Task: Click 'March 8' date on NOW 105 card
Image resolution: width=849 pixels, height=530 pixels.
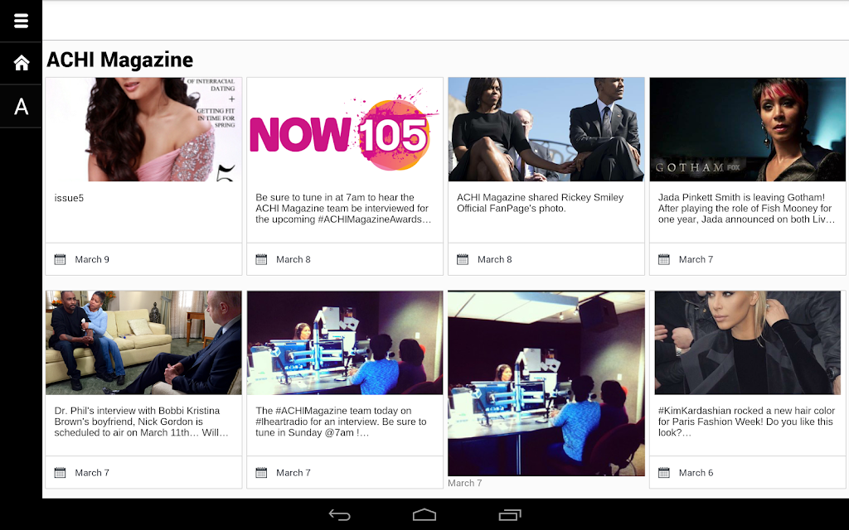Action: (294, 259)
